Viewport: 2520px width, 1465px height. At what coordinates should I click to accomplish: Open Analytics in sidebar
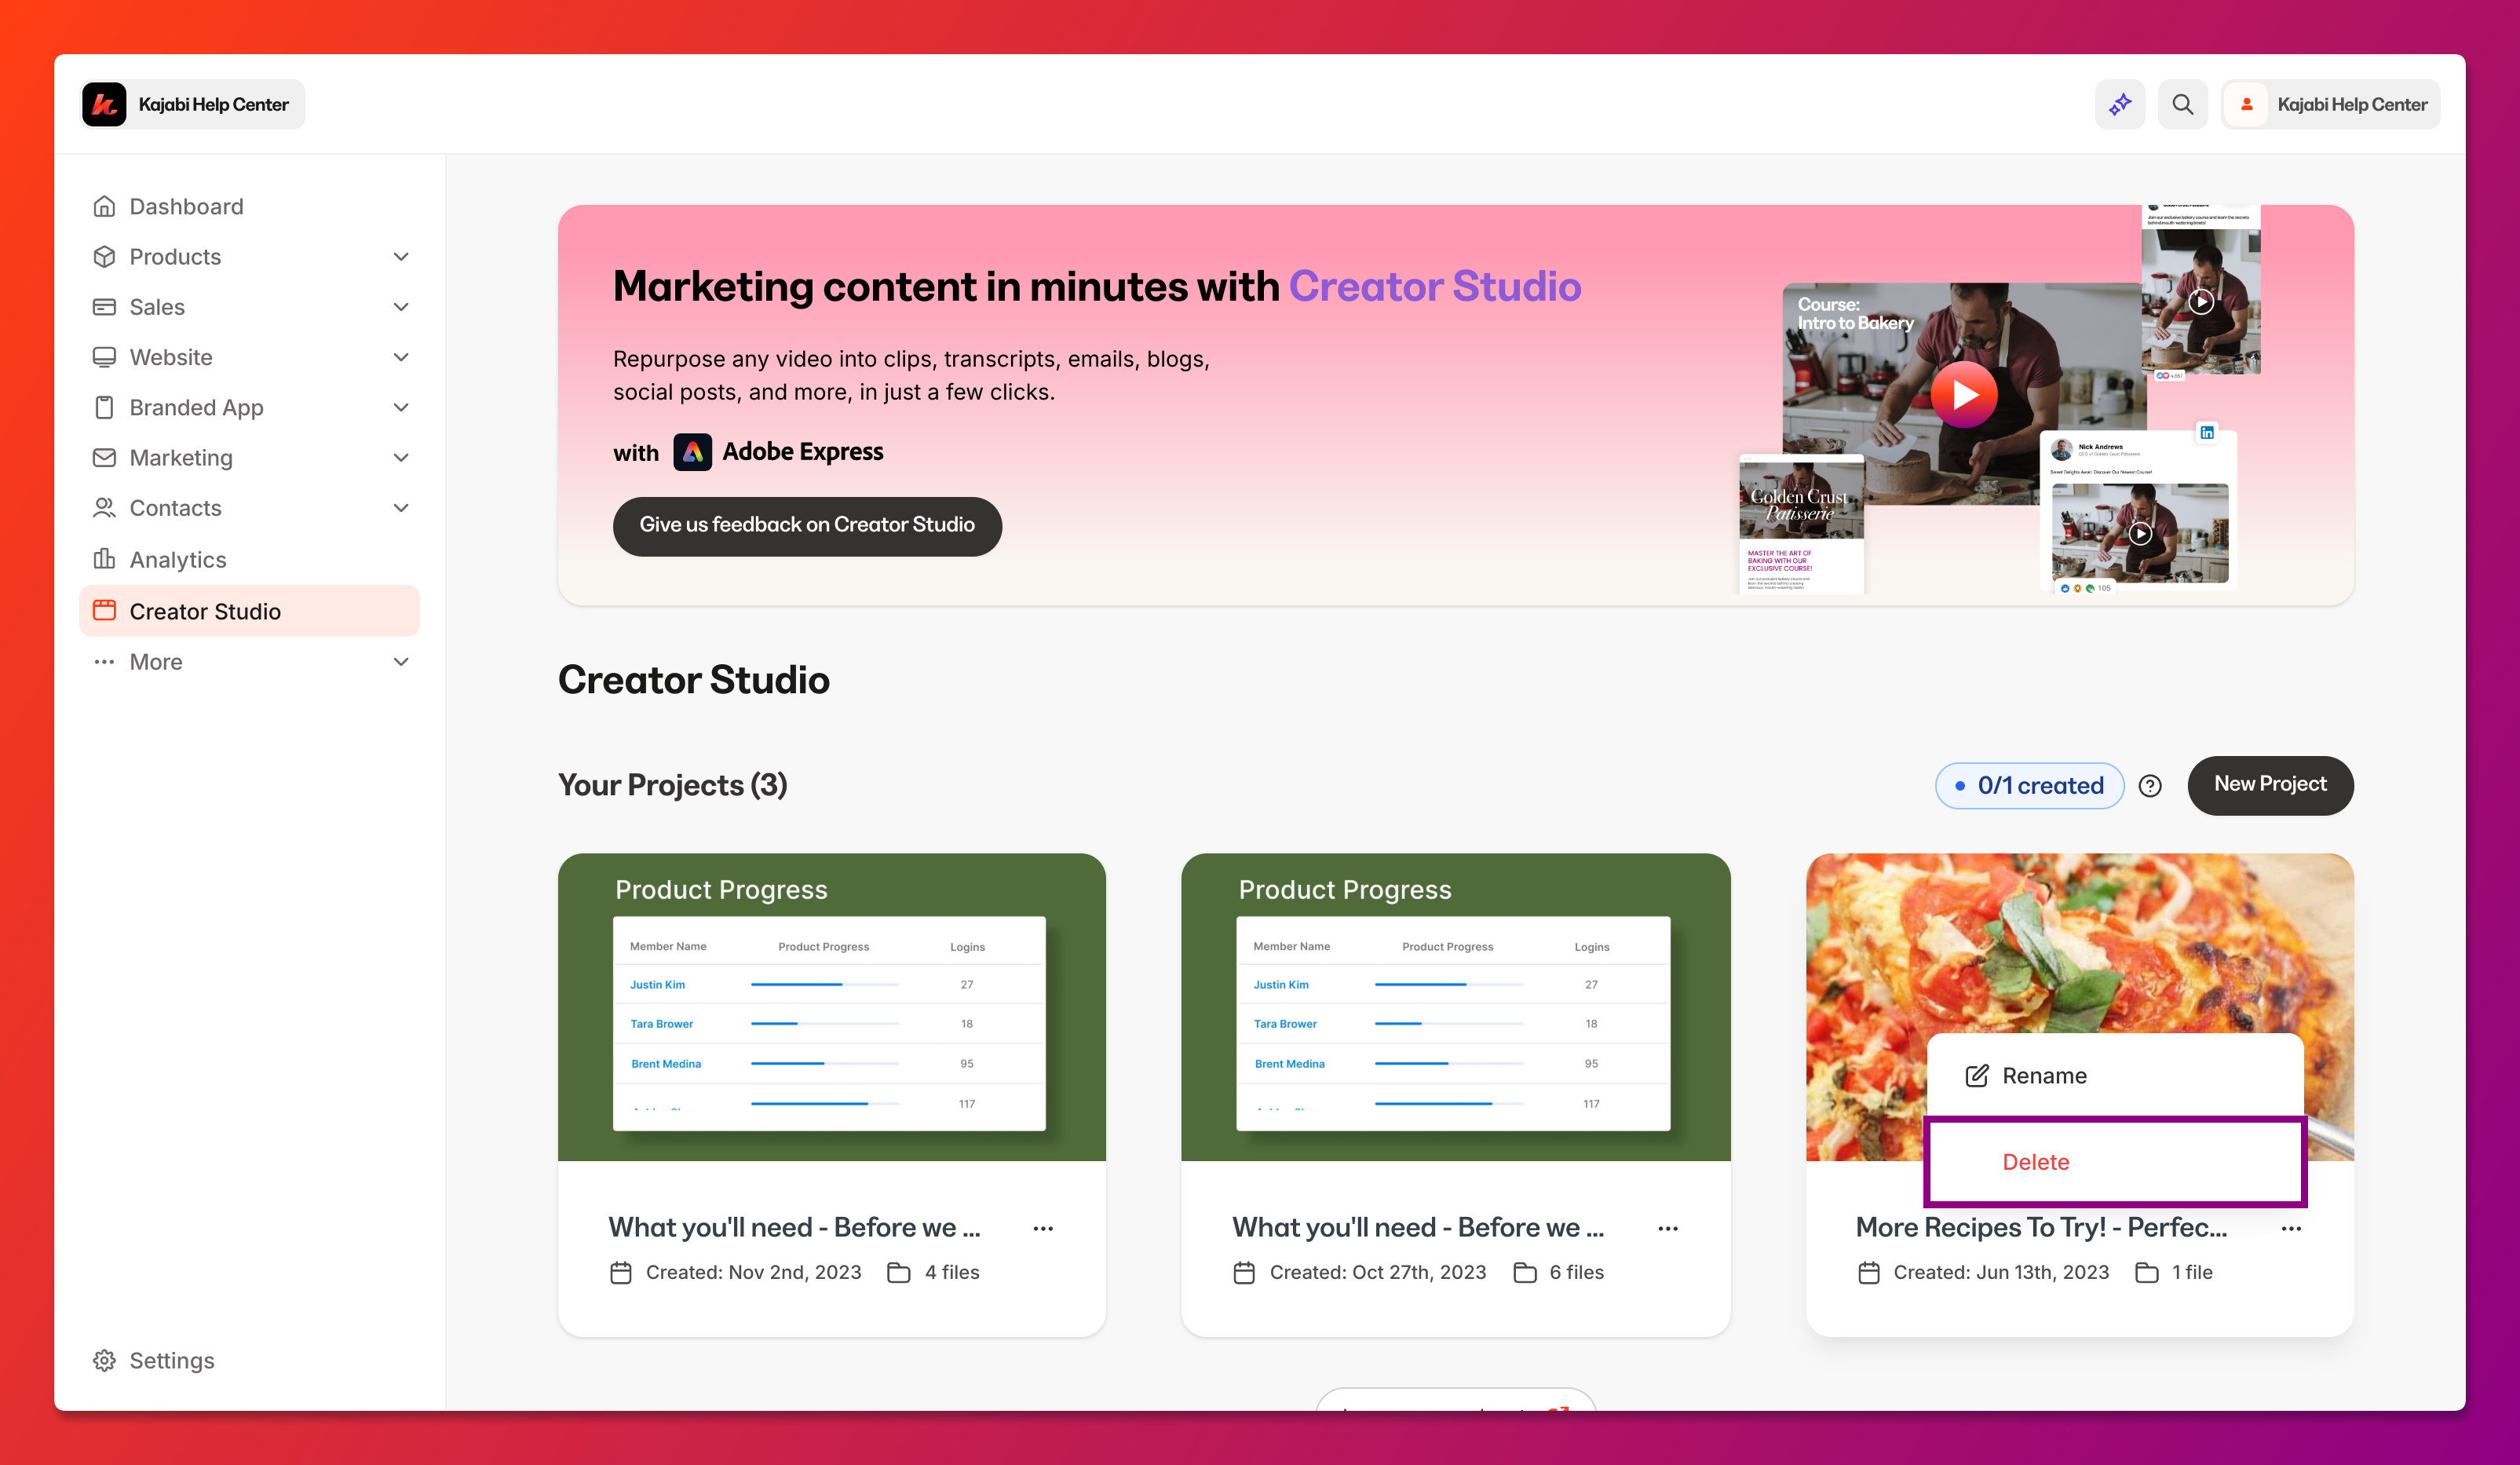(x=249, y=559)
